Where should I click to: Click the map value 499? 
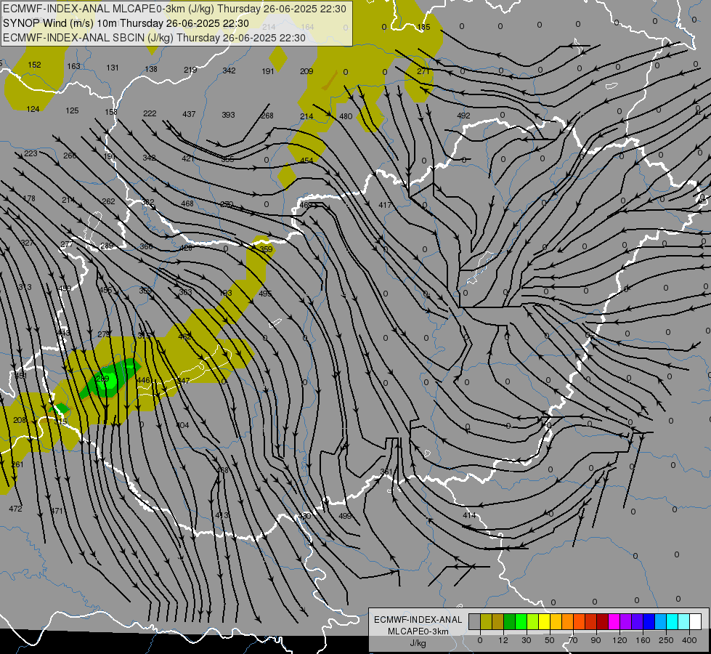[345, 516]
